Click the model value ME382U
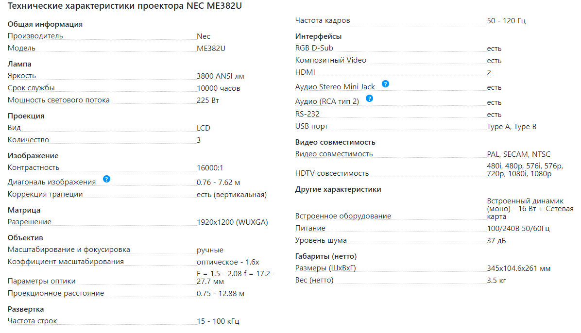This screenshot has width=581, height=333. coord(211,49)
